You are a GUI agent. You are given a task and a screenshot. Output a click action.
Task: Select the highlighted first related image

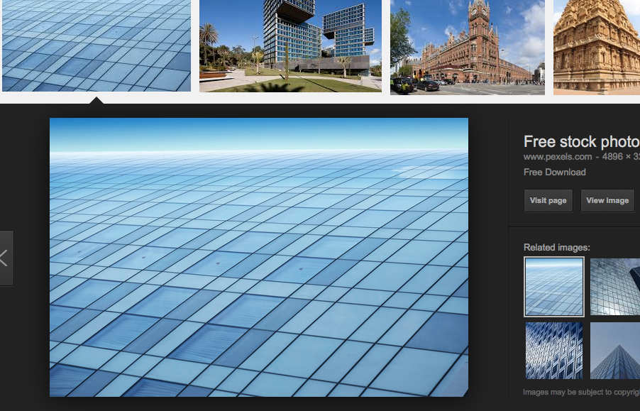click(x=554, y=286)
